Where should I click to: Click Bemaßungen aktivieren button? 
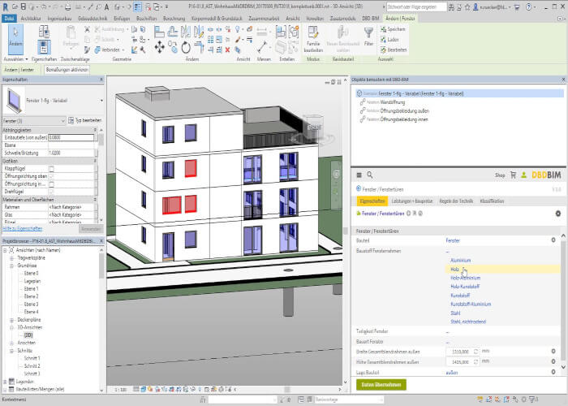coord(67,70)
